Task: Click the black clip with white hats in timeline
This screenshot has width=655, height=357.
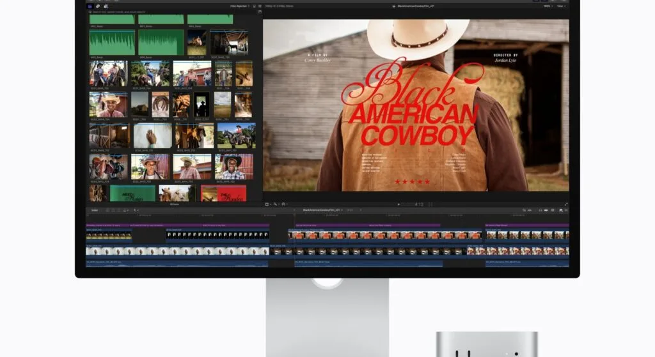Action: [x=217, y=235]
